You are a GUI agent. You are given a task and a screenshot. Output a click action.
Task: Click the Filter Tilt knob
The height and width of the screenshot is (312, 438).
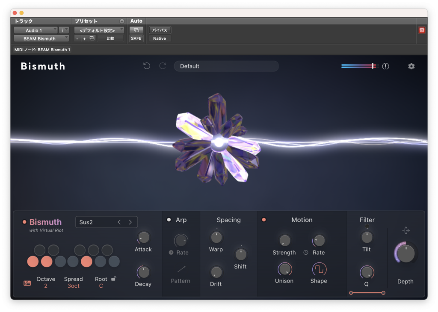click(367, 238)
